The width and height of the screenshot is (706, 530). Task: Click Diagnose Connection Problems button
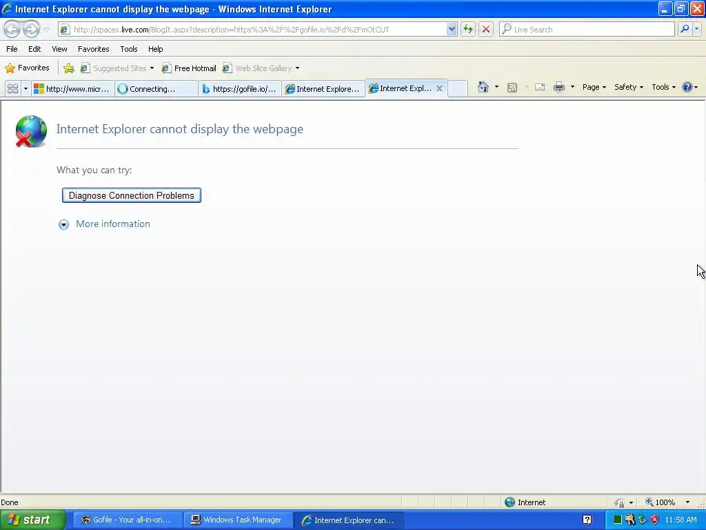click(132, 195)
